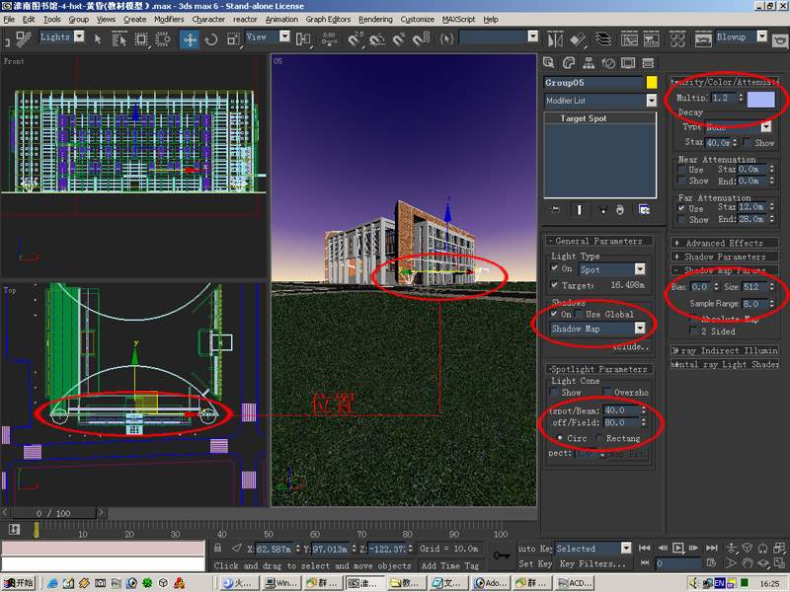Open the Graph Editors menu
The image size is (790, 592).
328,19
